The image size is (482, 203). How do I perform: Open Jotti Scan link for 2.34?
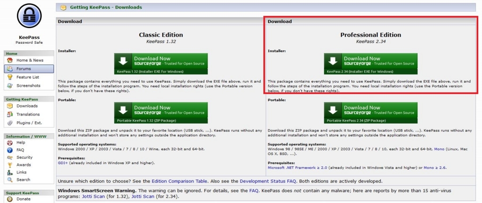(x=143, y=196)
